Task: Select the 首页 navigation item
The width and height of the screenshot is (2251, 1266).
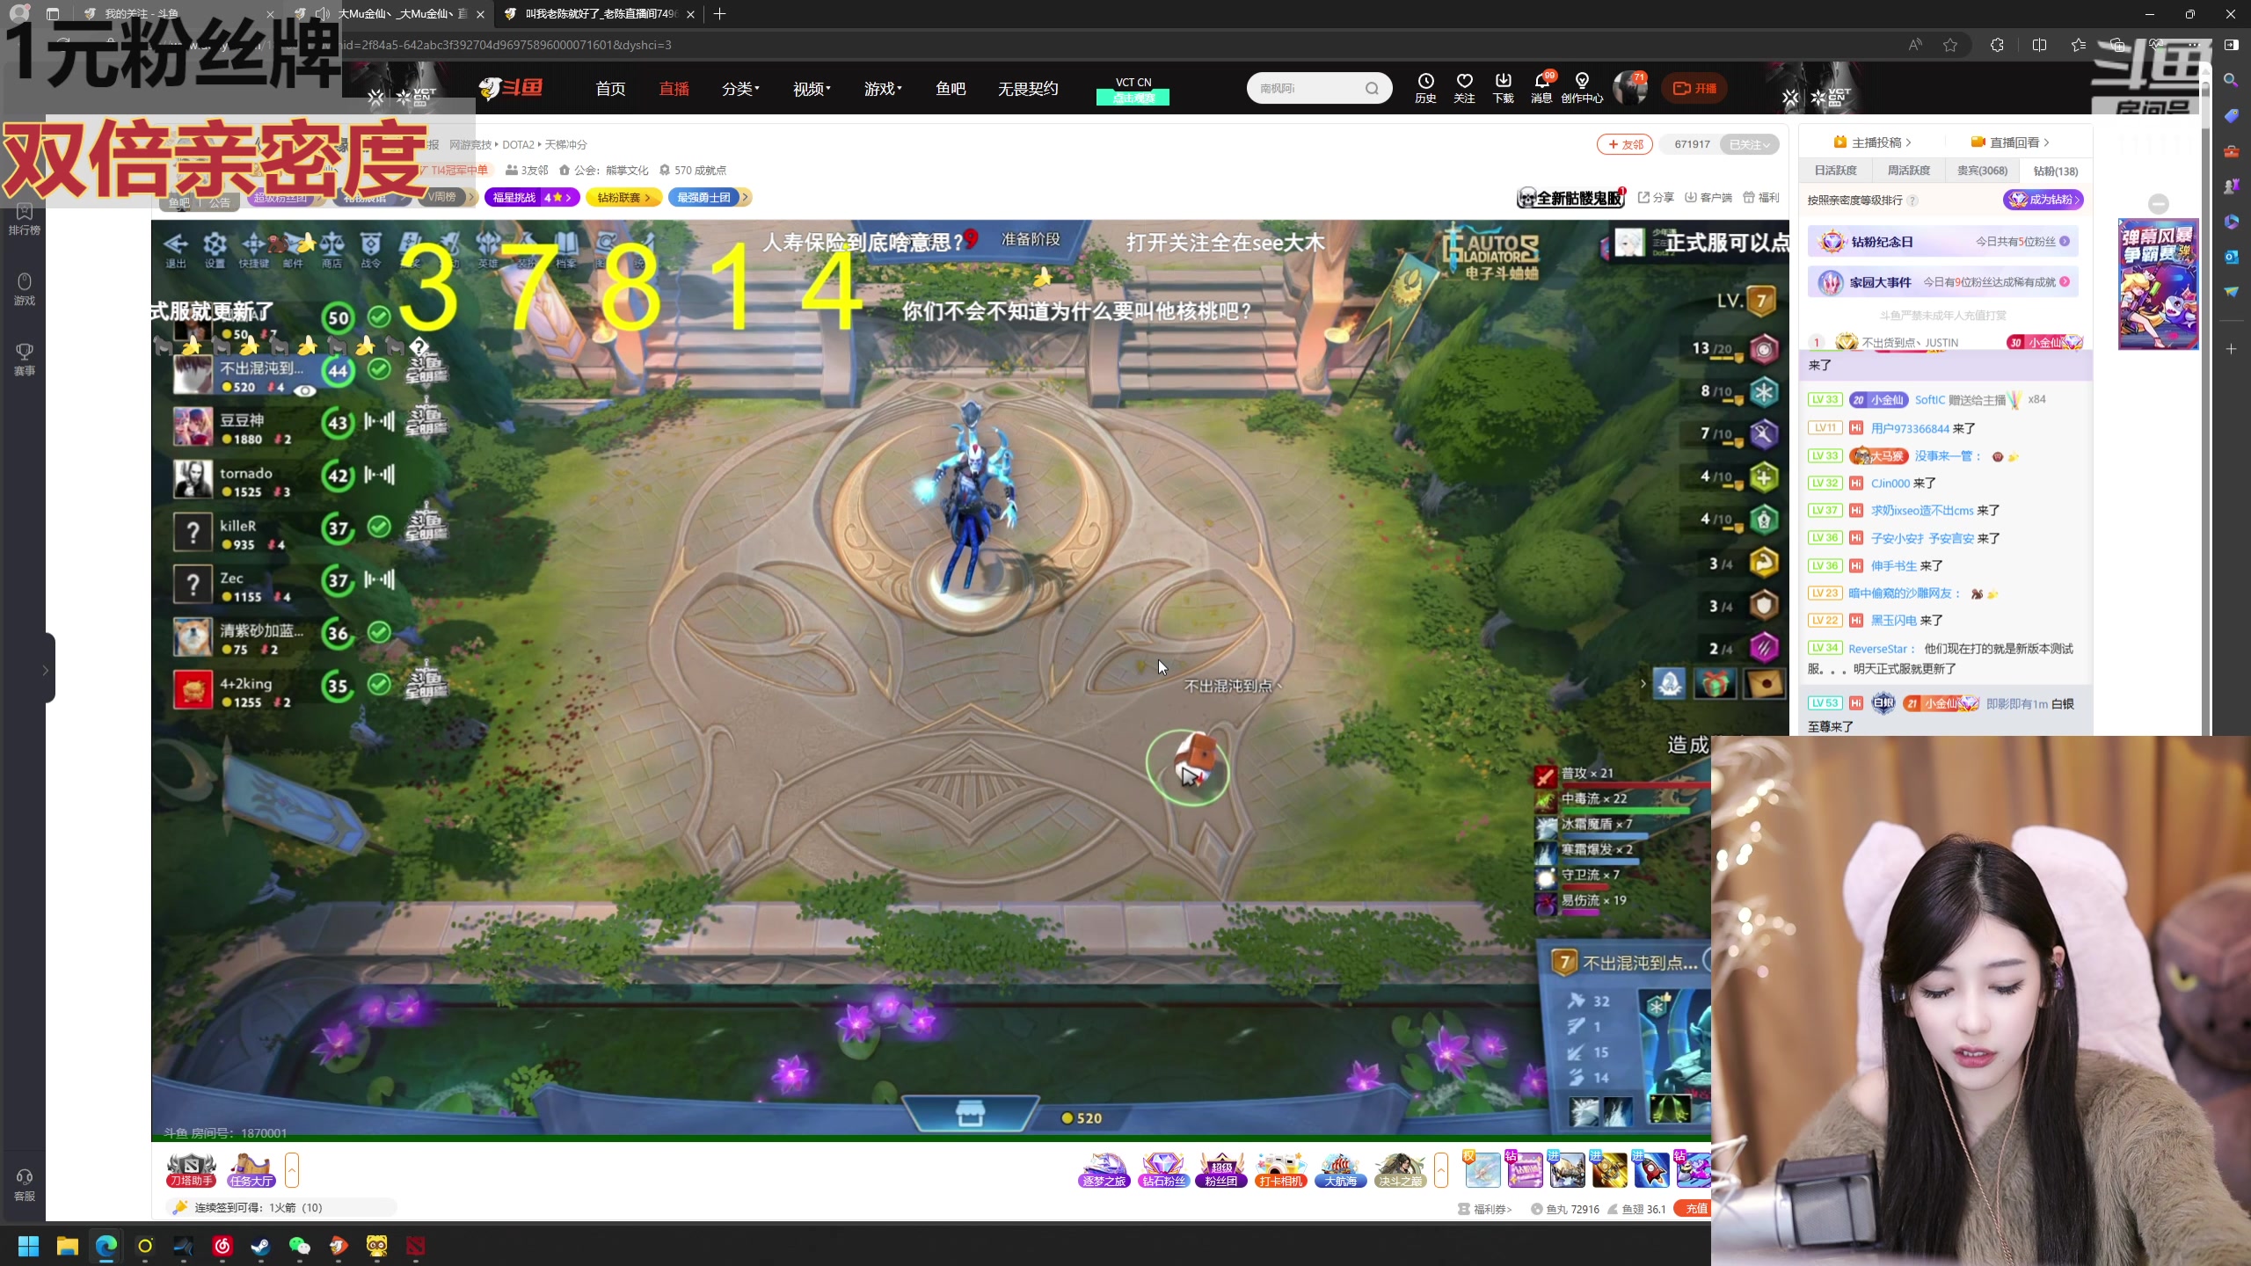Action: (610, 89)
